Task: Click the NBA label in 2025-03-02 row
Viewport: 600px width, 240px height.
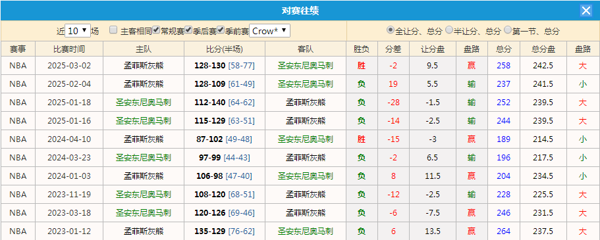Action: tap(18, 66)
